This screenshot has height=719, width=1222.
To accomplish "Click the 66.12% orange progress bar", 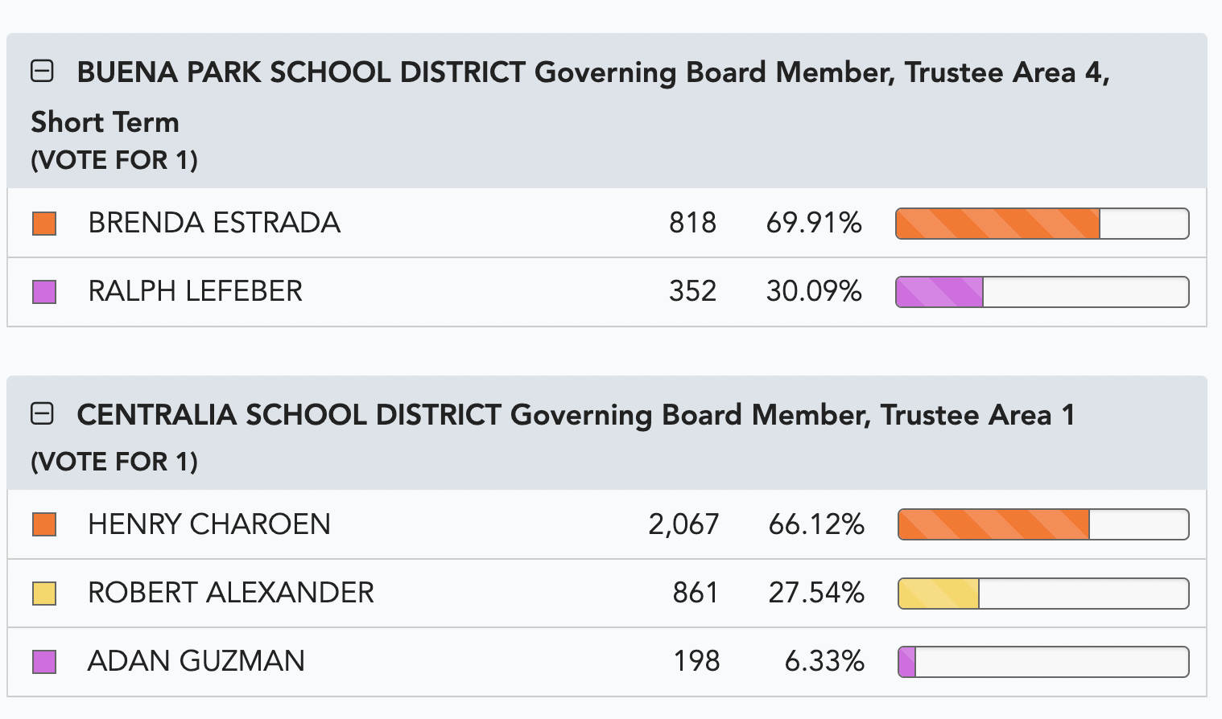I will point(1043,524).
